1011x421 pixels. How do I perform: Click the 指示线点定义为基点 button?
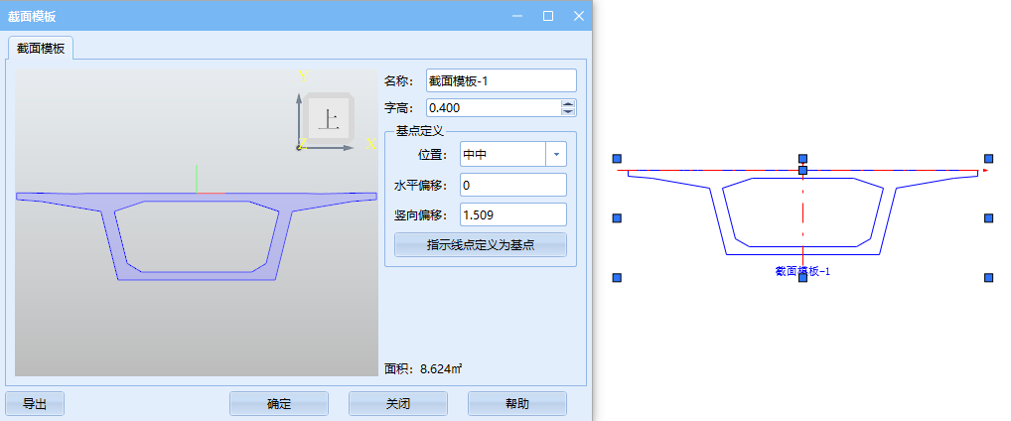click(481, 245)
